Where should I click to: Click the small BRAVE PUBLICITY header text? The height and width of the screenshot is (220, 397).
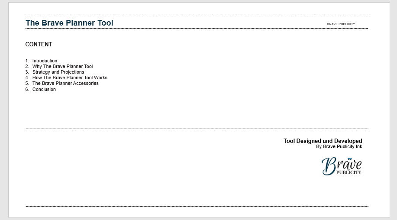coord(341,24)
